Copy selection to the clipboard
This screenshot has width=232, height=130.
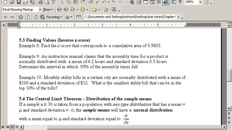tap(69, 2)
